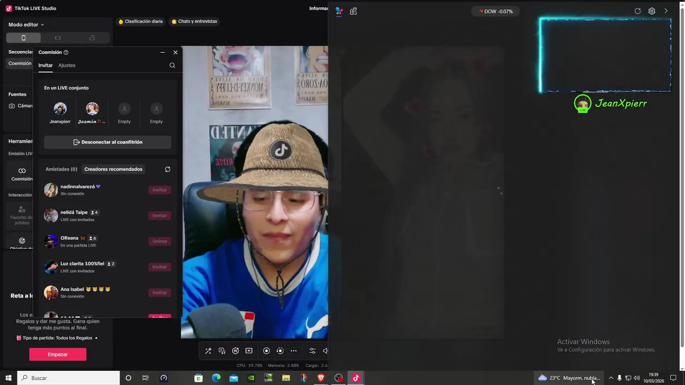Screen dimensions: 685x385
Task: Invite Luz clarita 100%fiel
Action: point(159,267)
